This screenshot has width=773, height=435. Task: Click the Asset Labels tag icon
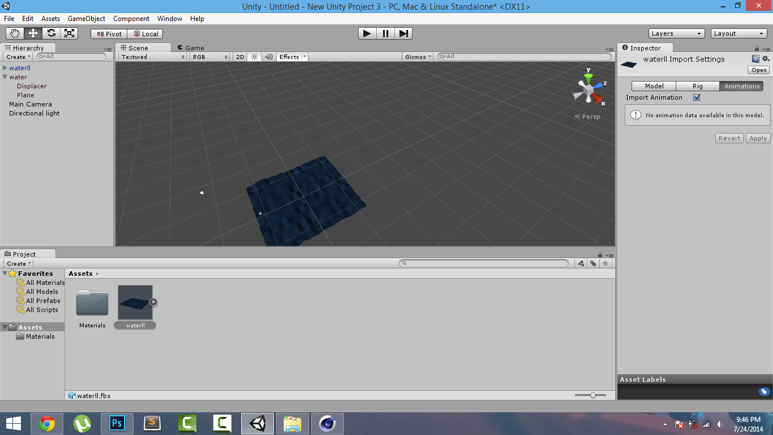click(x=764, y=392)
